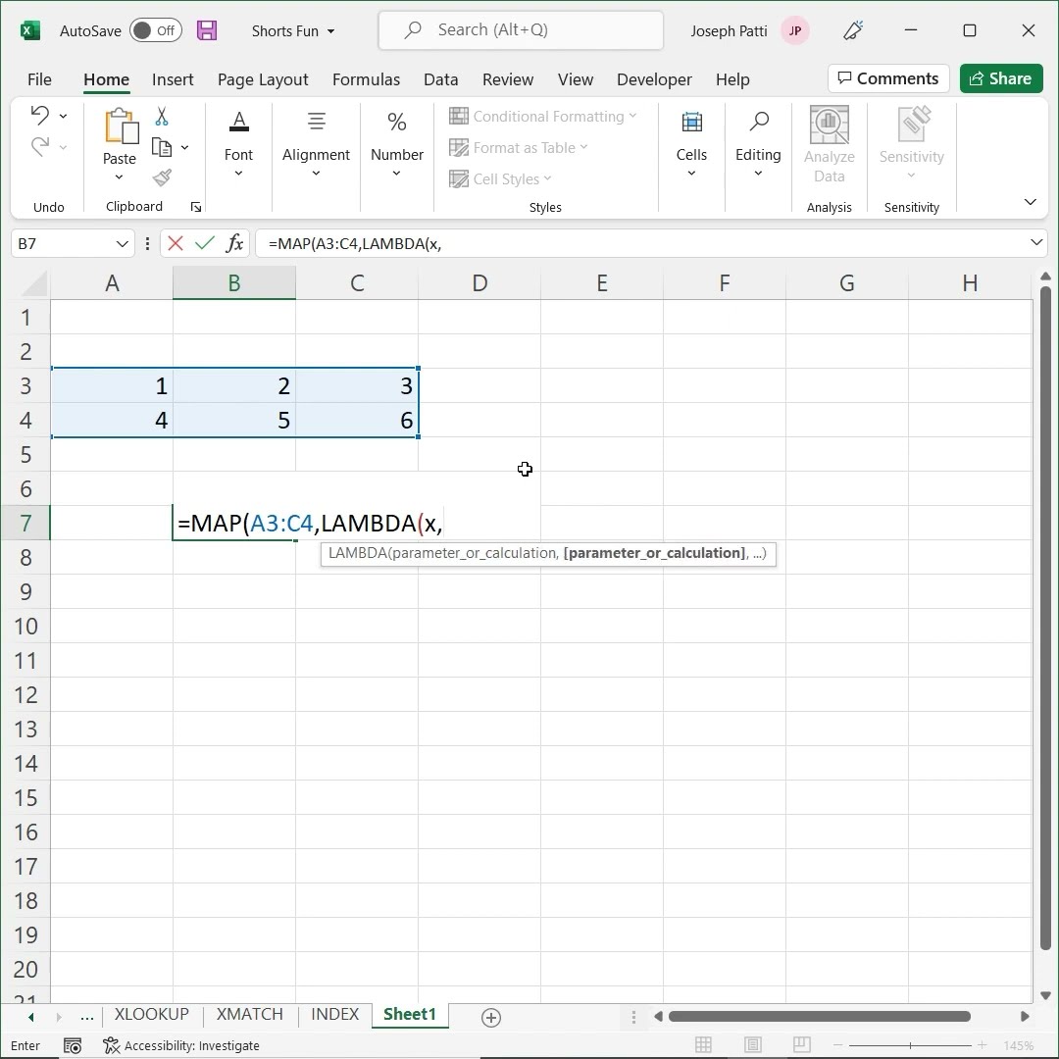Expand the Name Box dropdown

click(x=123, y=244)
